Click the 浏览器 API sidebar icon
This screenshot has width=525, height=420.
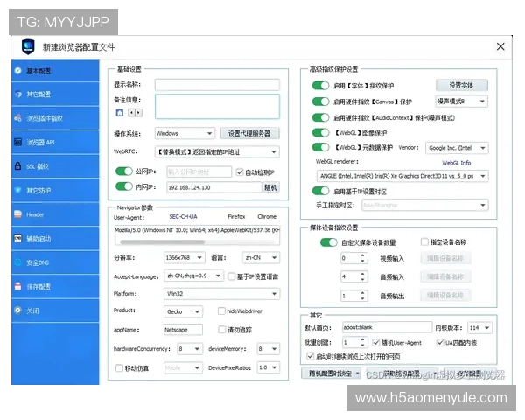pos(17,142)
